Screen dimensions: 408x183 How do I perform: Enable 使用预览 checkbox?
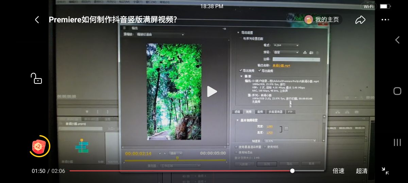point(265,147)
